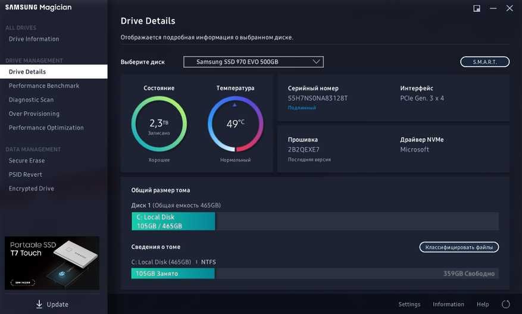This screenshot has width=522, height=314.
Task: Open the Portable SSD T7 Touch ad banner
Action: (x=52, y=263)
